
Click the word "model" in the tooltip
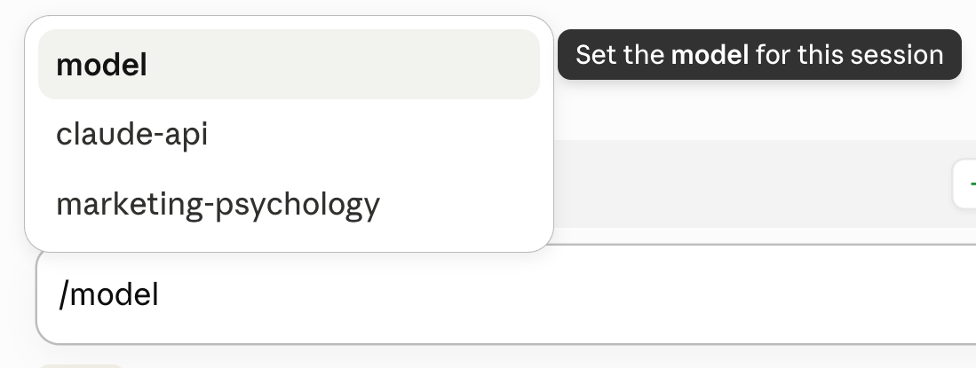[710, 55]
